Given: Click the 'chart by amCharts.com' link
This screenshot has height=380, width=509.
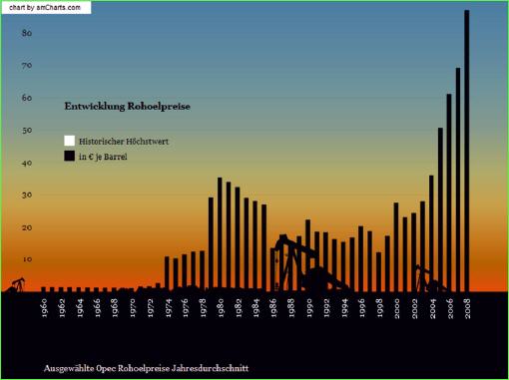Looking at the screenshot, I should [45, 8].
